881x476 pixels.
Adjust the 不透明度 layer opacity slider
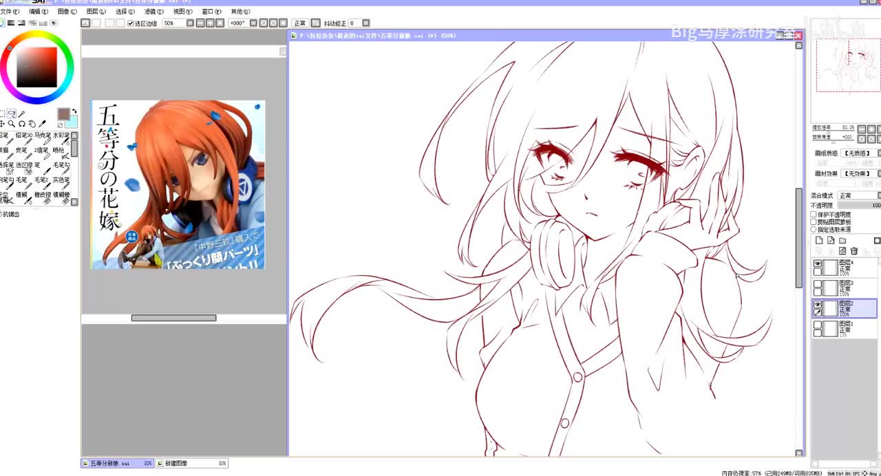coord(859,205)
